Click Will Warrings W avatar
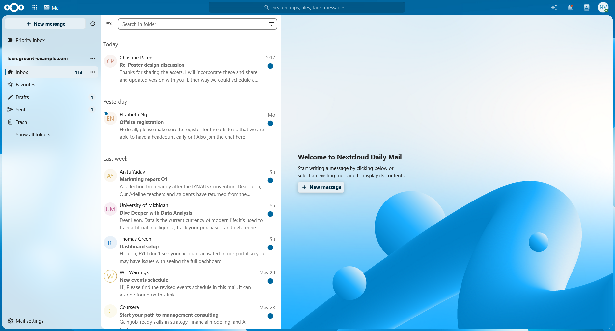Viewport: 615px width, 331px height. point(110,276)
